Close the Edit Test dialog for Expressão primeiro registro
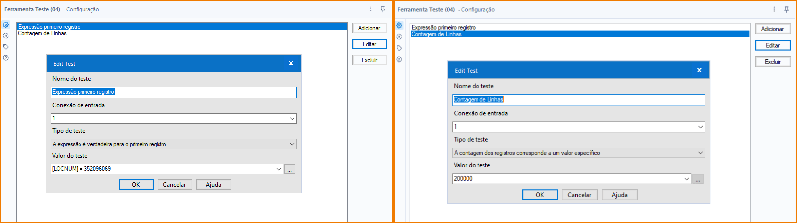797x223 pixels. coord(291,63)
